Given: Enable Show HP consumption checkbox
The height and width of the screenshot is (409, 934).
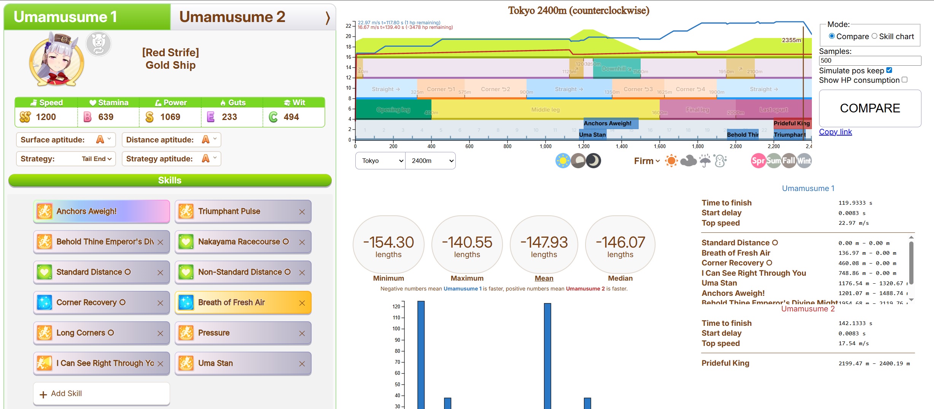Looking at the screenshot, I should [x=904, y=80].
